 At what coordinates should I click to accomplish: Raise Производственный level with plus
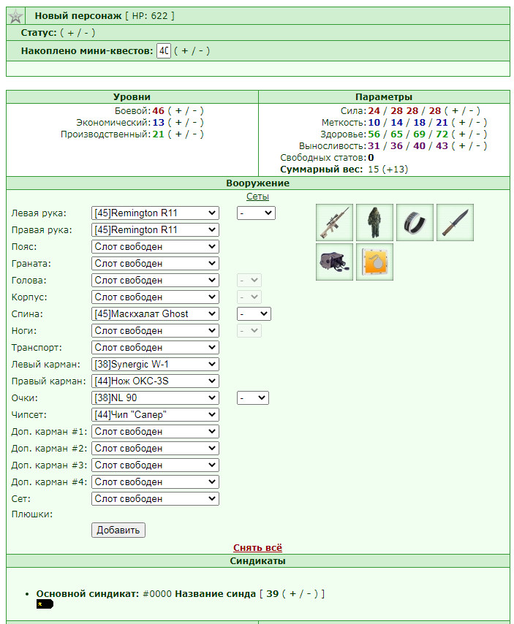pyautogui.click(x=178, y=134)
